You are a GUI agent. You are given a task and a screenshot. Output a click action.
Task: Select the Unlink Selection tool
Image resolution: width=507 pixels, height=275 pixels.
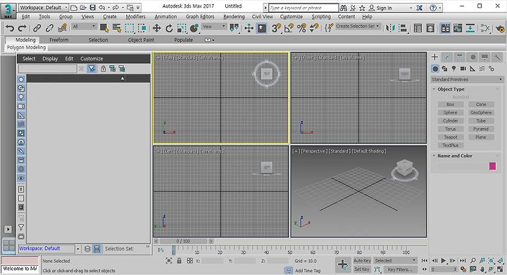(x=49, y=28)
